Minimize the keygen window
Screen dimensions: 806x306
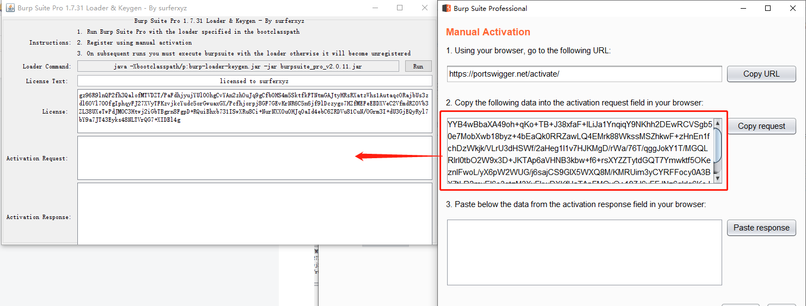coord(375,8)
